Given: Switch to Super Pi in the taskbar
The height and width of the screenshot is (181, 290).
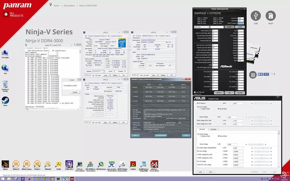Looking at the screenshot, I should click(x=65, y=179).
